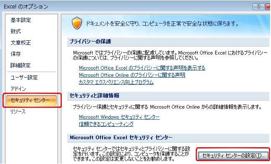Select the highlighted セキュリティ センター category

pos(32,100)
